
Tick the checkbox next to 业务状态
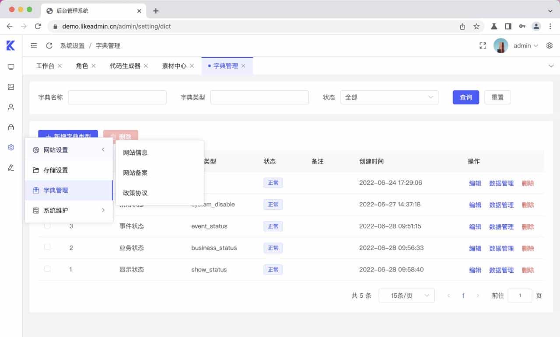[x=47, y=247]
